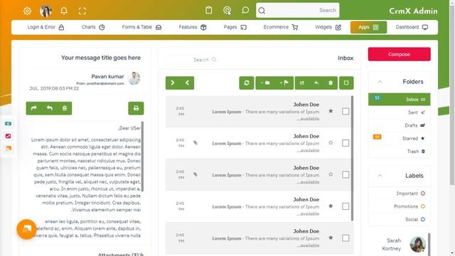Unstar the first Johen Doe mail

pyautogui.click(x=331, y=111)
